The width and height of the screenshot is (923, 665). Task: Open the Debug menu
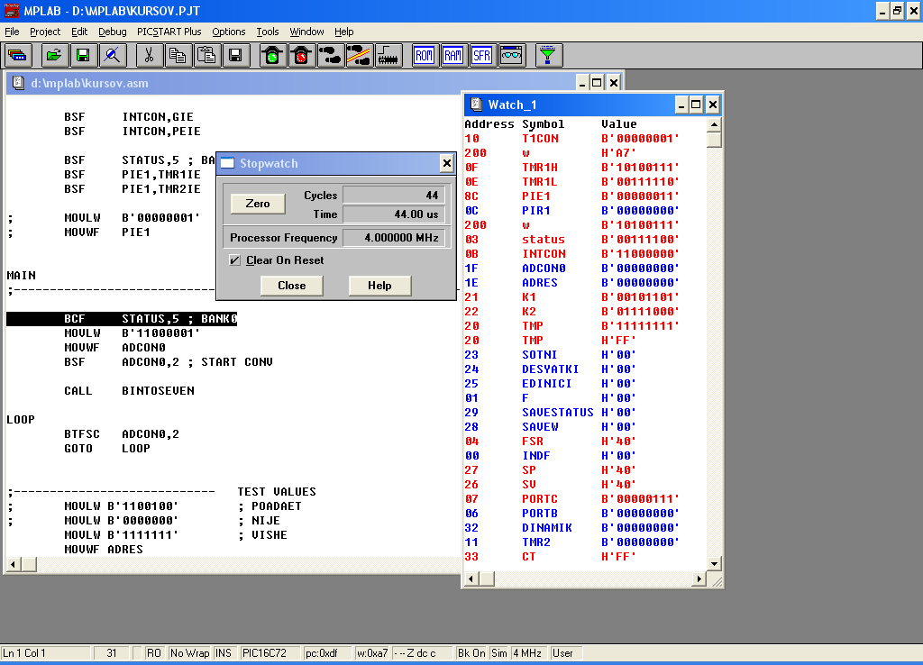113,32
